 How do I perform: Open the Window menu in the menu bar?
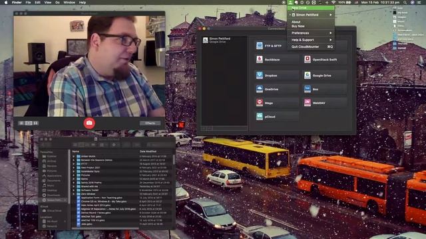click(69, 3)
